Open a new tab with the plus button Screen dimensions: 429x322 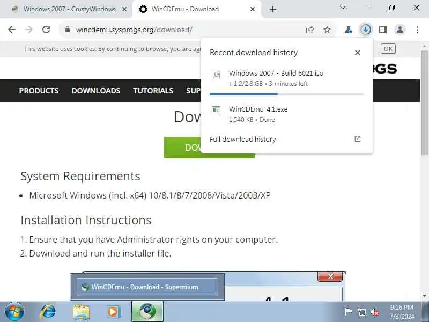(x=273, y=9)
